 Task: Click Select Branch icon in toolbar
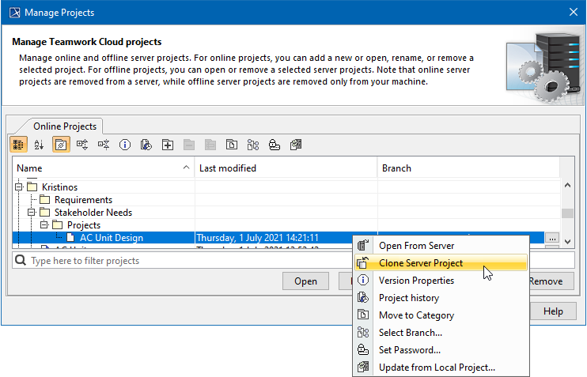(253, 145)
